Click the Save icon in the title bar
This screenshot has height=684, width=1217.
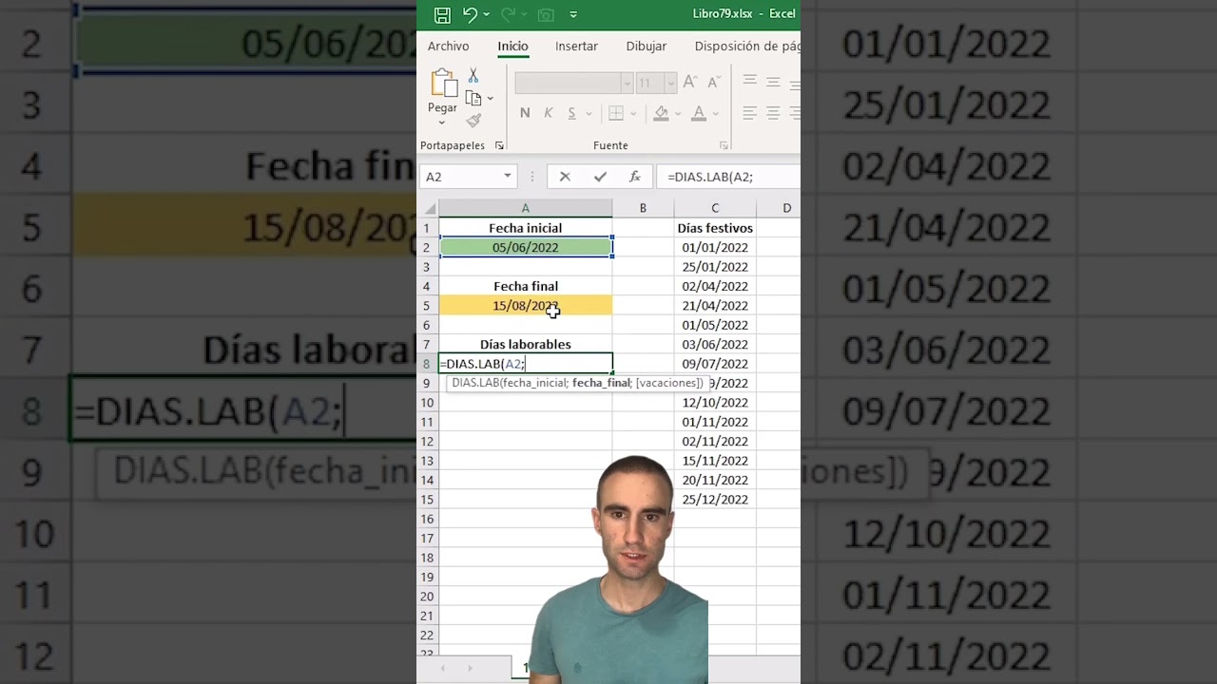tap(442, 14)
